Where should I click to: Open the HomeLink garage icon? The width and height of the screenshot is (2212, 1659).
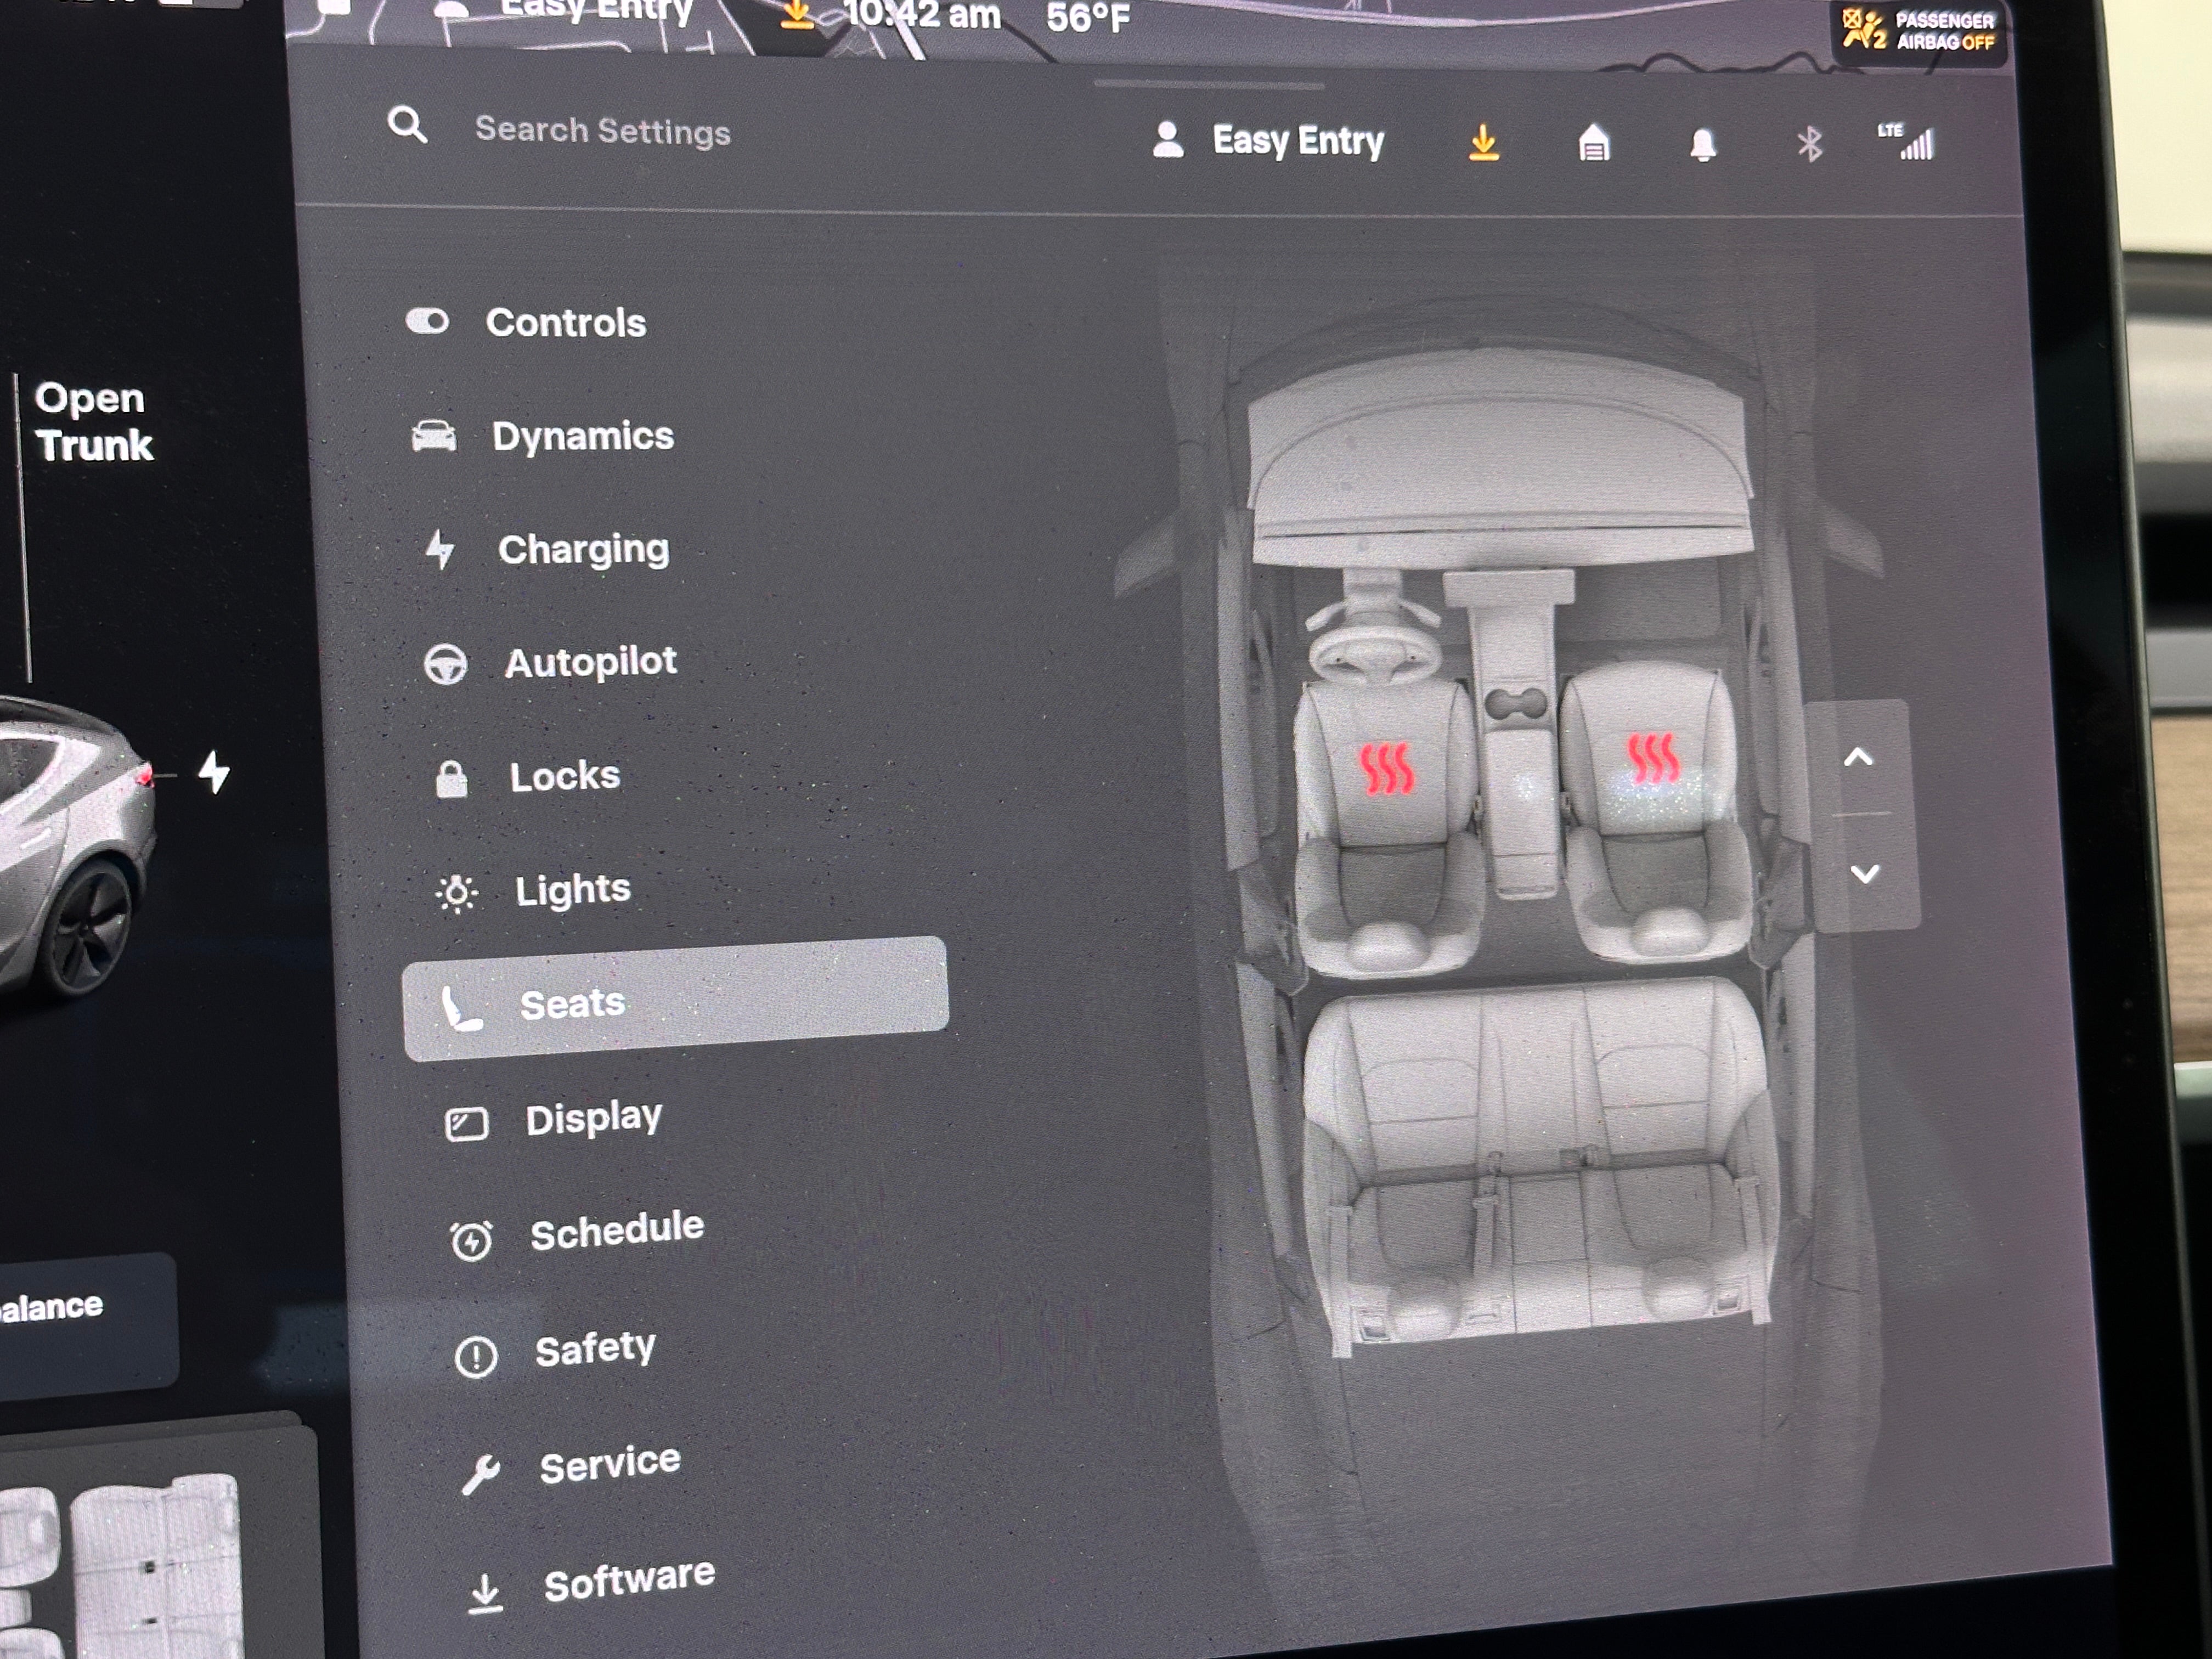[x=1594, y=144]
